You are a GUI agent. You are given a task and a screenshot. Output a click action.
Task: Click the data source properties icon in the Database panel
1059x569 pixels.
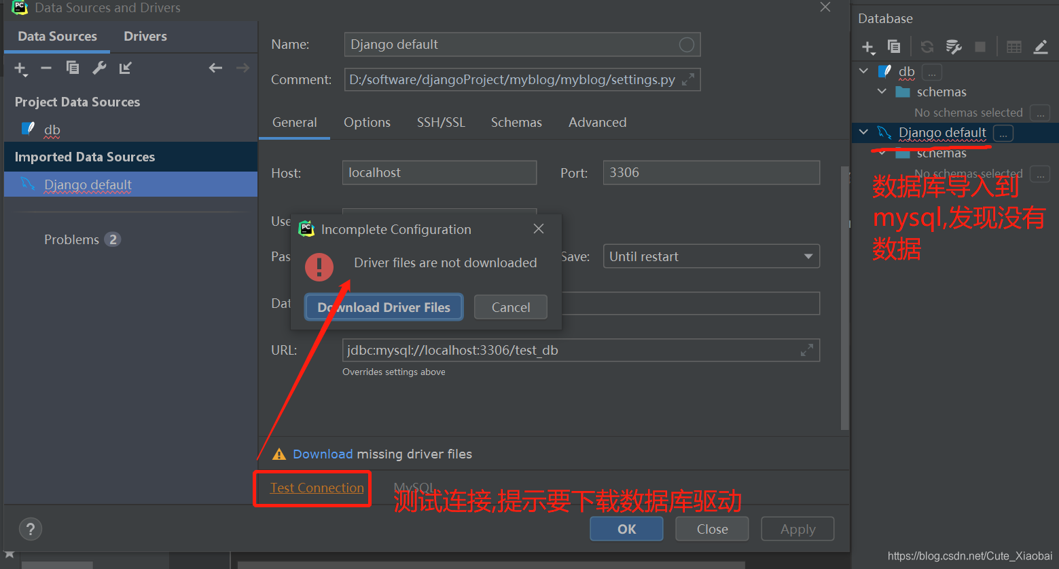[x=954, y=47]
